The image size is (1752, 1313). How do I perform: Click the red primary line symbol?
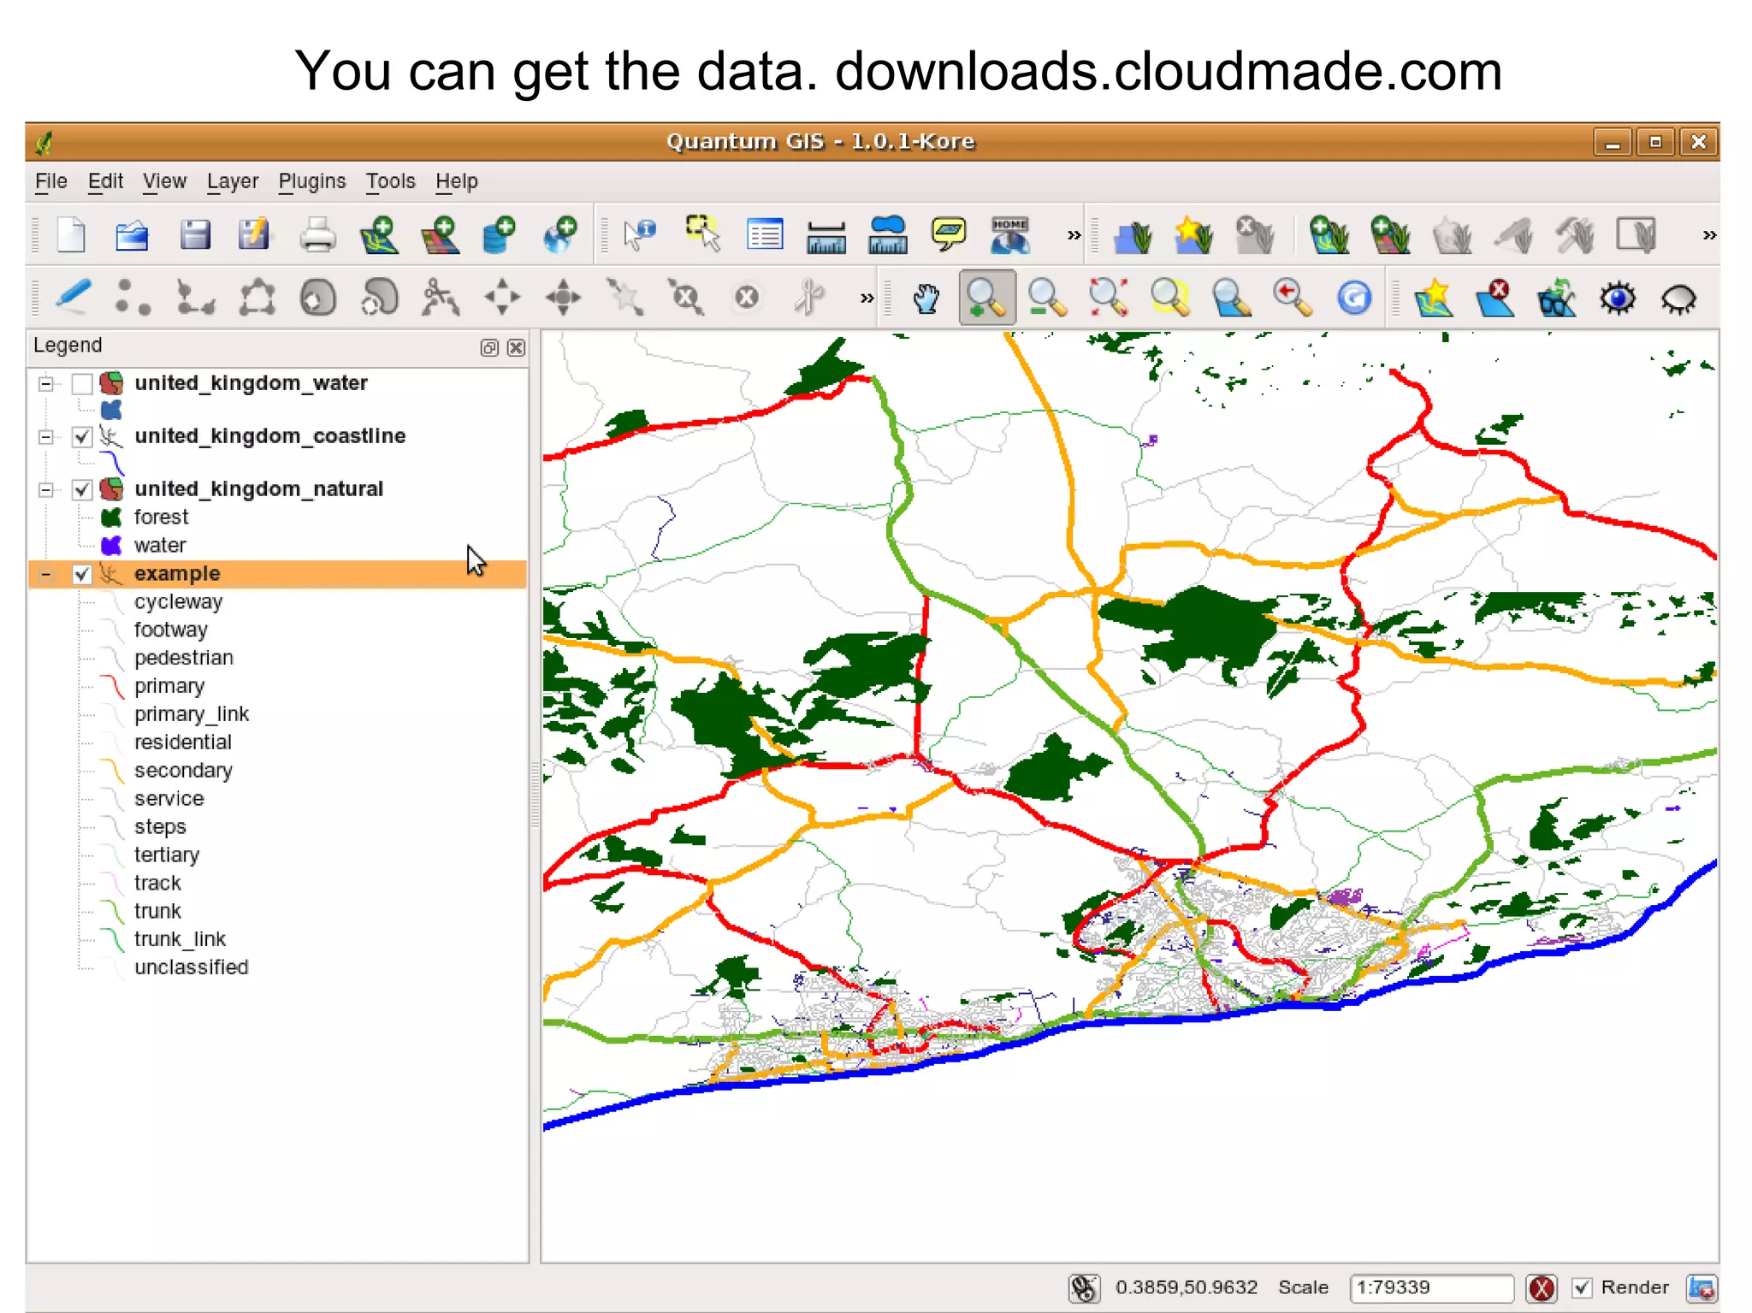pos(112,687)
